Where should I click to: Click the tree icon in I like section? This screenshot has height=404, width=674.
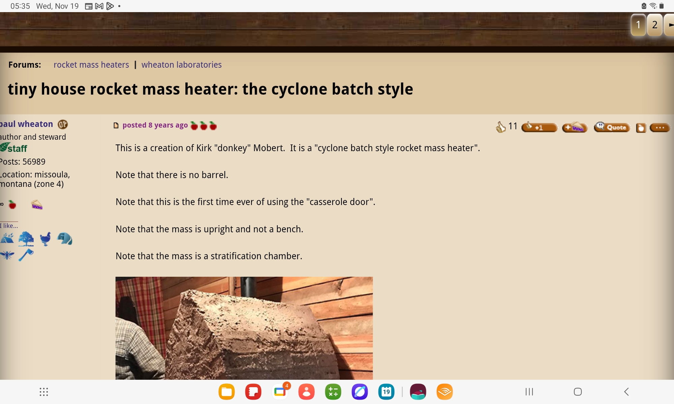click(x=26, y=238)
